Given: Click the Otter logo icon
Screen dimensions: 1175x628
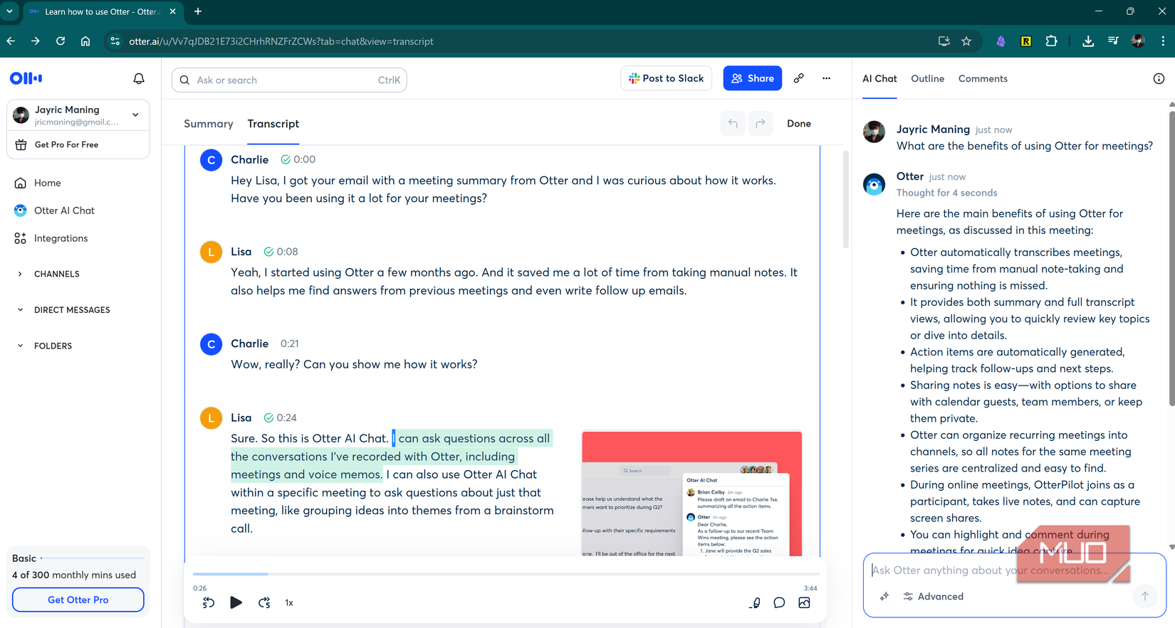Looking at the screenshot, I should tap(26, 78).
